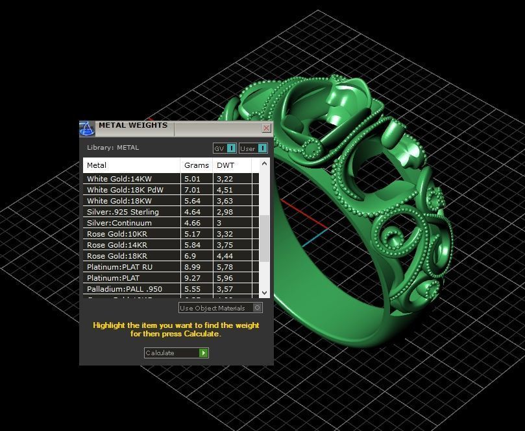Viewport: 525px width, 431px height.
Task: Select the Platinum:PLAT RU row
Action: point(171,267)
